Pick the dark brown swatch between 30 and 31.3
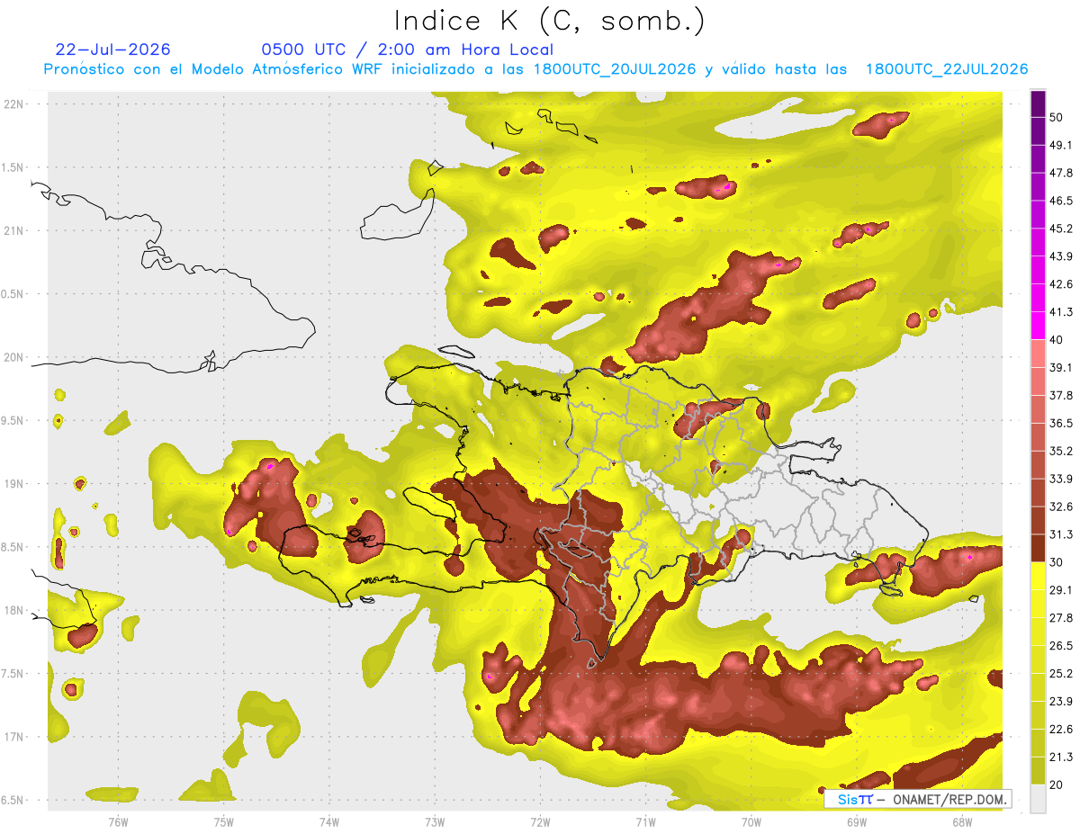 [x=1038, y=549]
